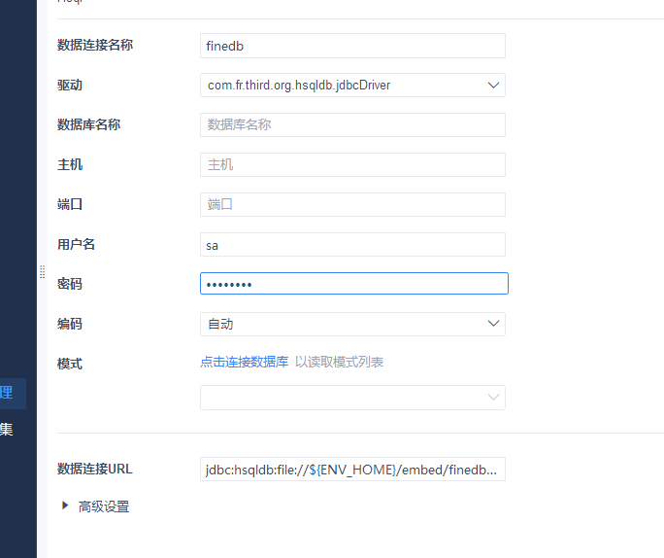The image size is (664, 558).
Task: Focus the 密码 password field
Action: (x=354, y=283)
